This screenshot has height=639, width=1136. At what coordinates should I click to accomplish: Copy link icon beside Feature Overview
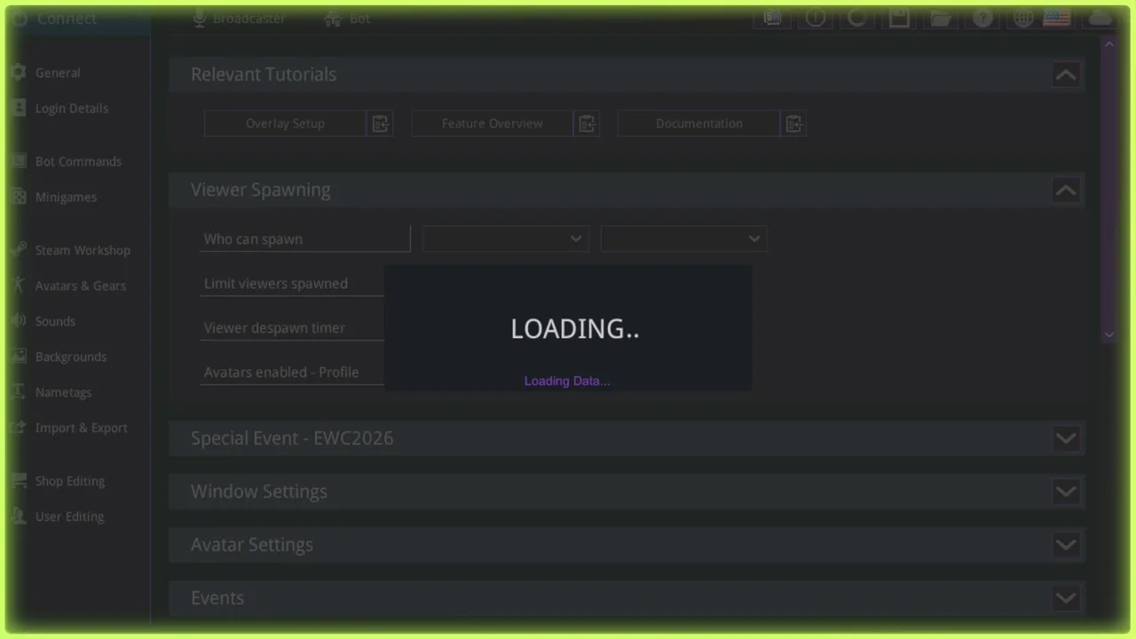point(587,123)
